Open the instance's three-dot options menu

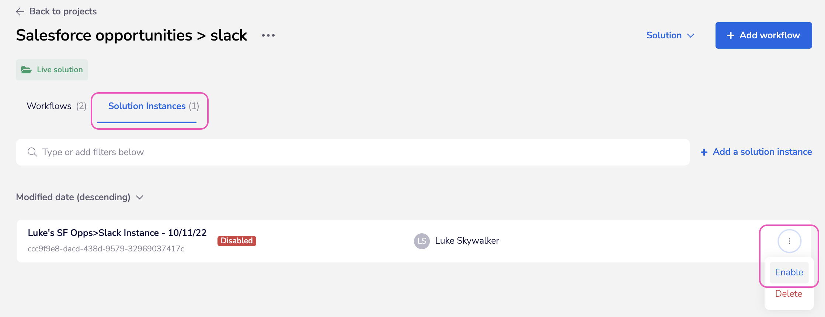(789, 241)
